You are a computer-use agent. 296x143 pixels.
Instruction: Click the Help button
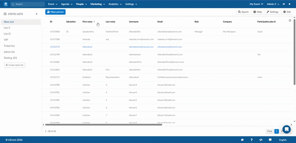258,12
